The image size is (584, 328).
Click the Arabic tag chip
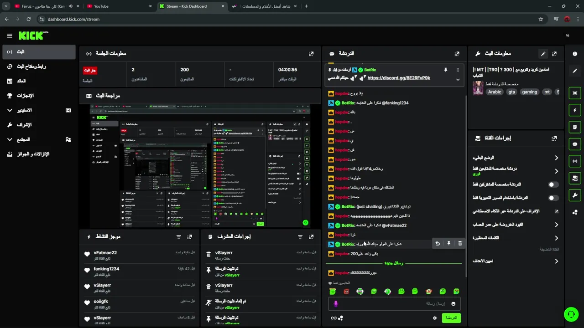[495, 92]
